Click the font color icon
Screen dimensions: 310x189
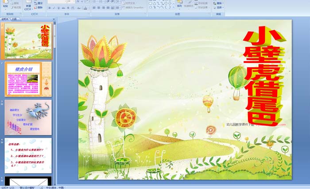pos(85,8)
